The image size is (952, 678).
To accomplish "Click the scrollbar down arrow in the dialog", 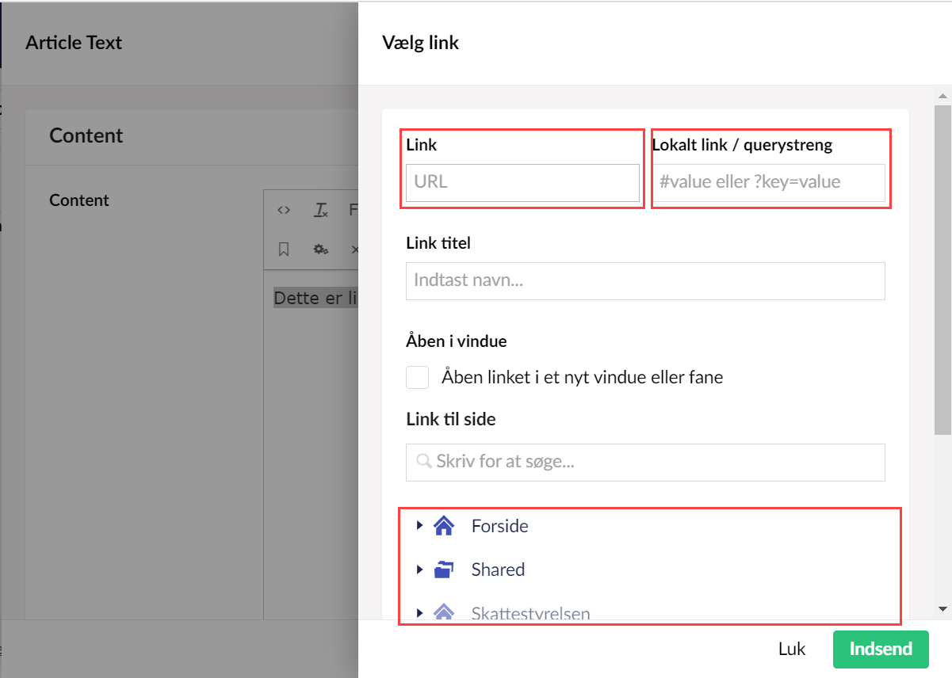I will point(942,609).
